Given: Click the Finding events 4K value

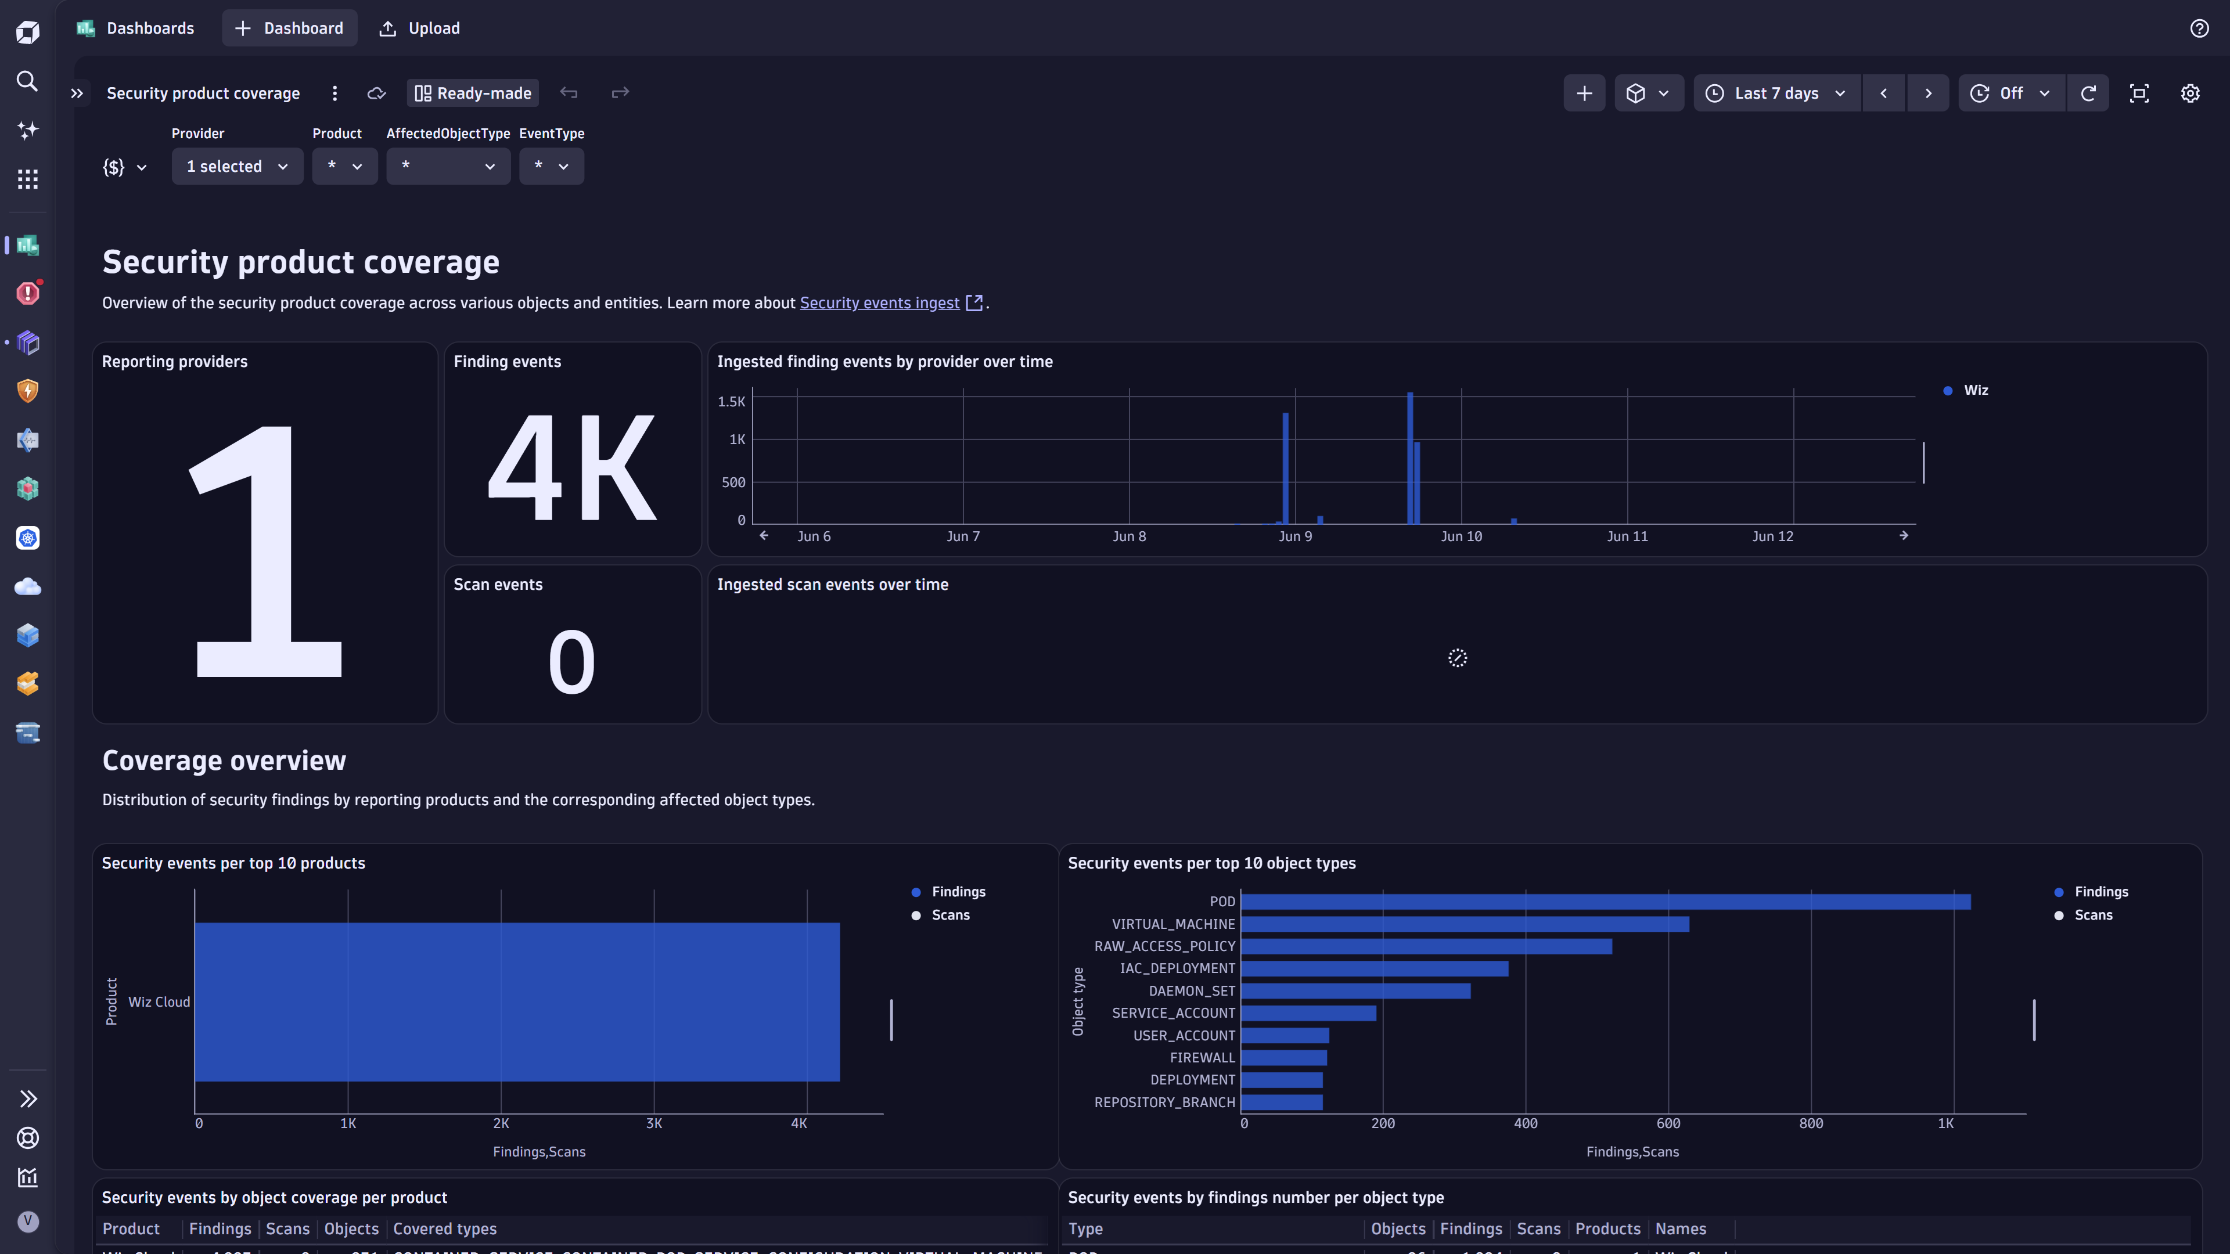Looking at the screenshot, I should coord(572,468).
